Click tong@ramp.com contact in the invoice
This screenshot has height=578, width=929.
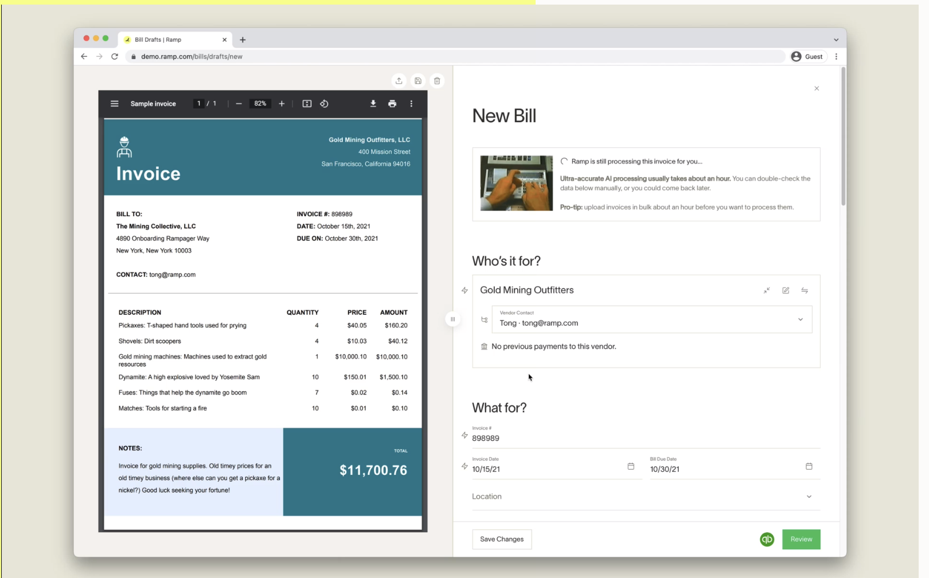tap(172, 275)
